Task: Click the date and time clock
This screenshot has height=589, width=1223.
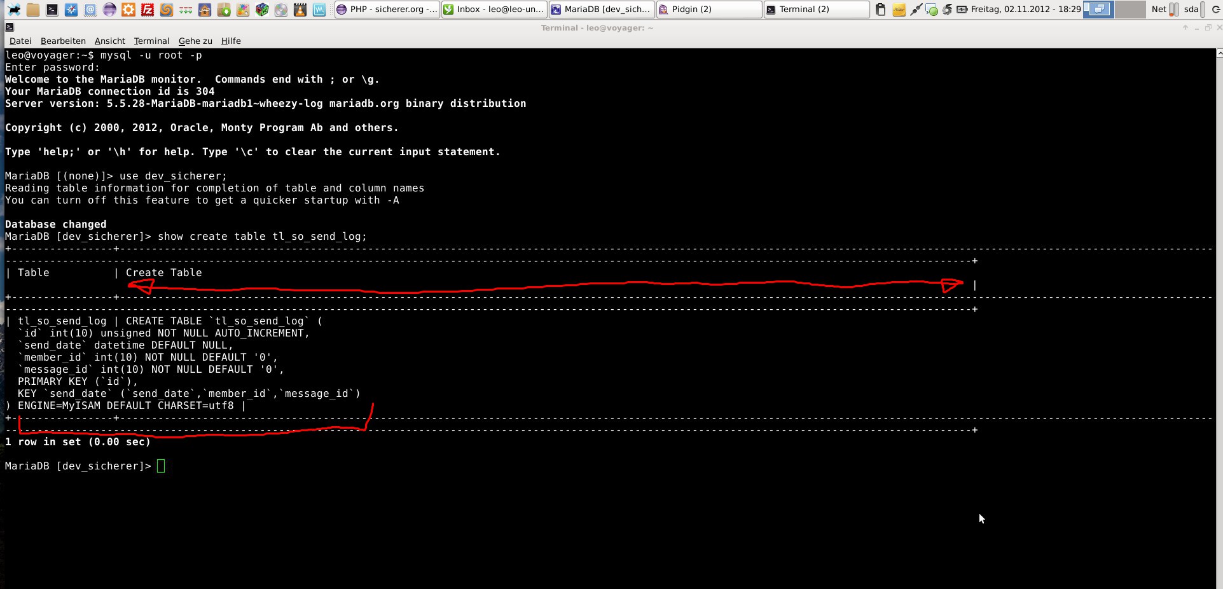Action: (x=1025, y=10)
